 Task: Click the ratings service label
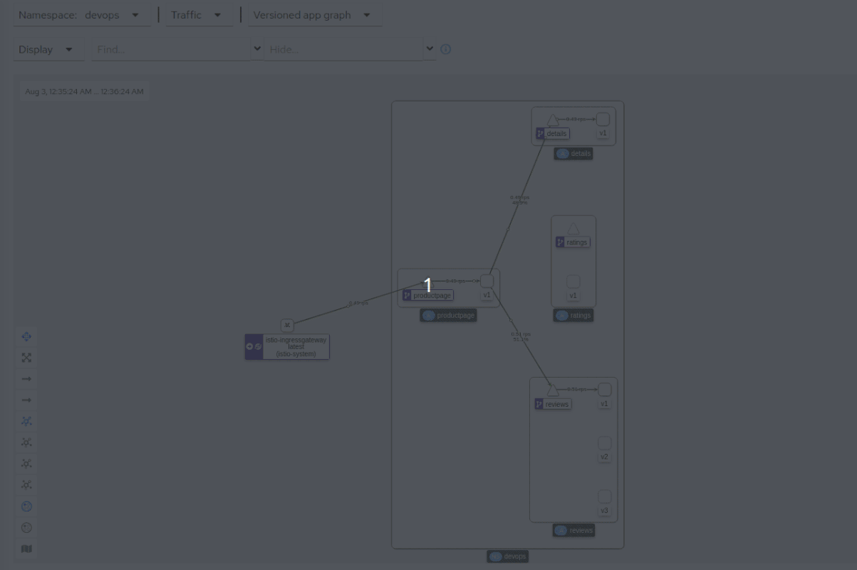(x=573, y=242)
